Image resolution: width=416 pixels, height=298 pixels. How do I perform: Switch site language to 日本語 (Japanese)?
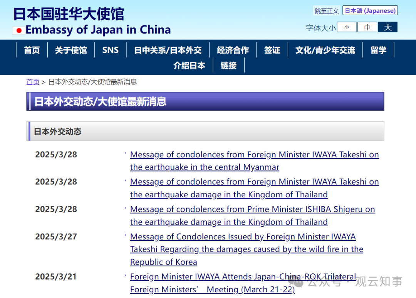370,10
